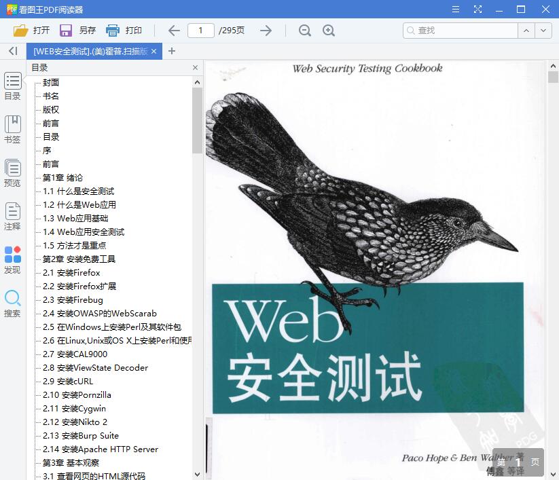
Task: Open section 2.1 安装Firefox
Action: pos(71,273)
